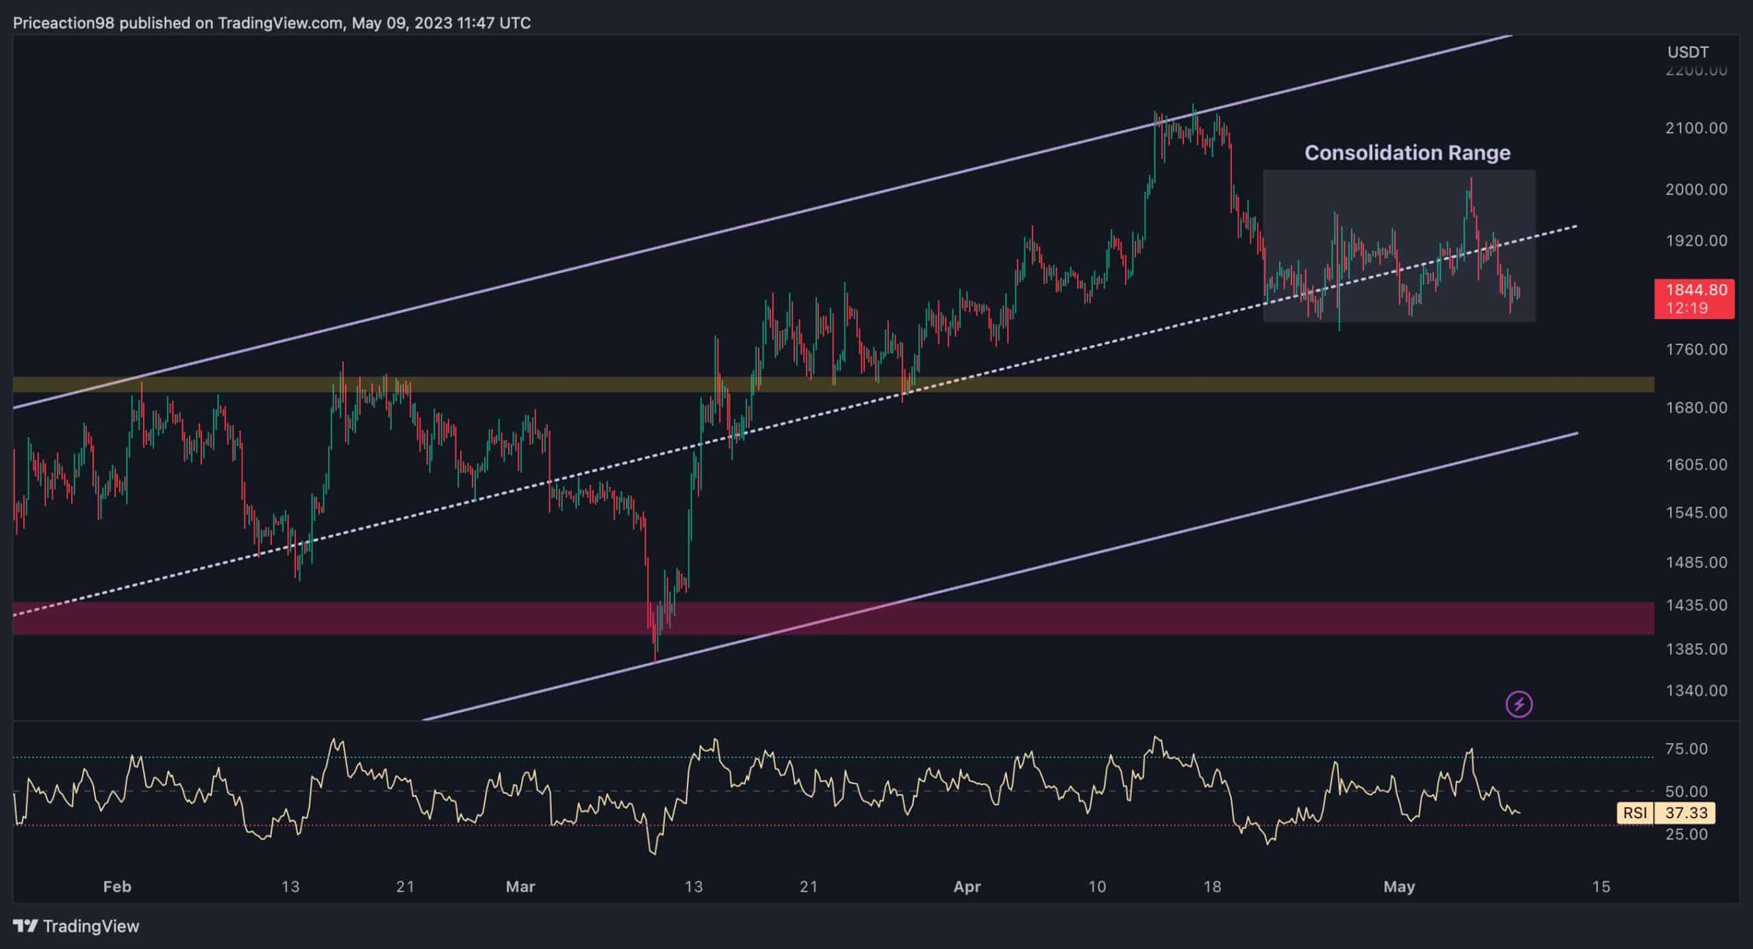Click the TradingView logo at bottom left
Viewport: 1753px width, 949px height.
coord(76,926)
